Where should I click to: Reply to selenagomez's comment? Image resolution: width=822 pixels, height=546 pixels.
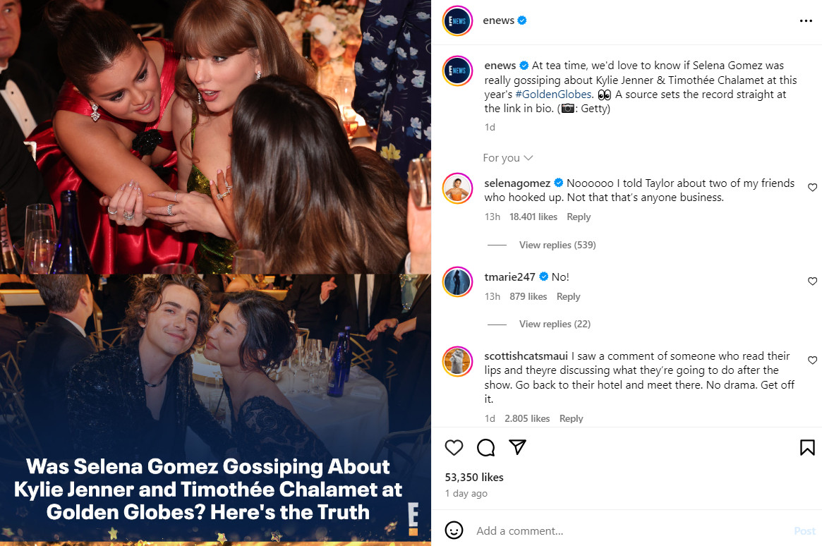click(579, 217)
